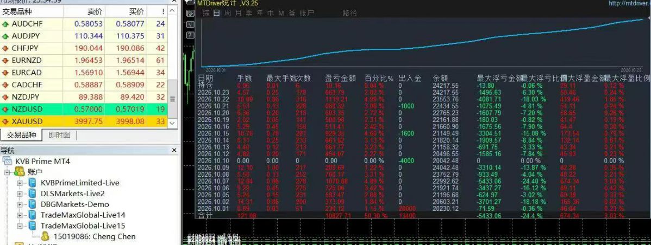Select the CADCHF down-arrow icon
This screenshot has width=651, height=245.
coord(5,85)
